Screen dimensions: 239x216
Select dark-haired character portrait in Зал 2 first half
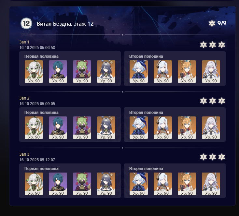coord(106,128)
